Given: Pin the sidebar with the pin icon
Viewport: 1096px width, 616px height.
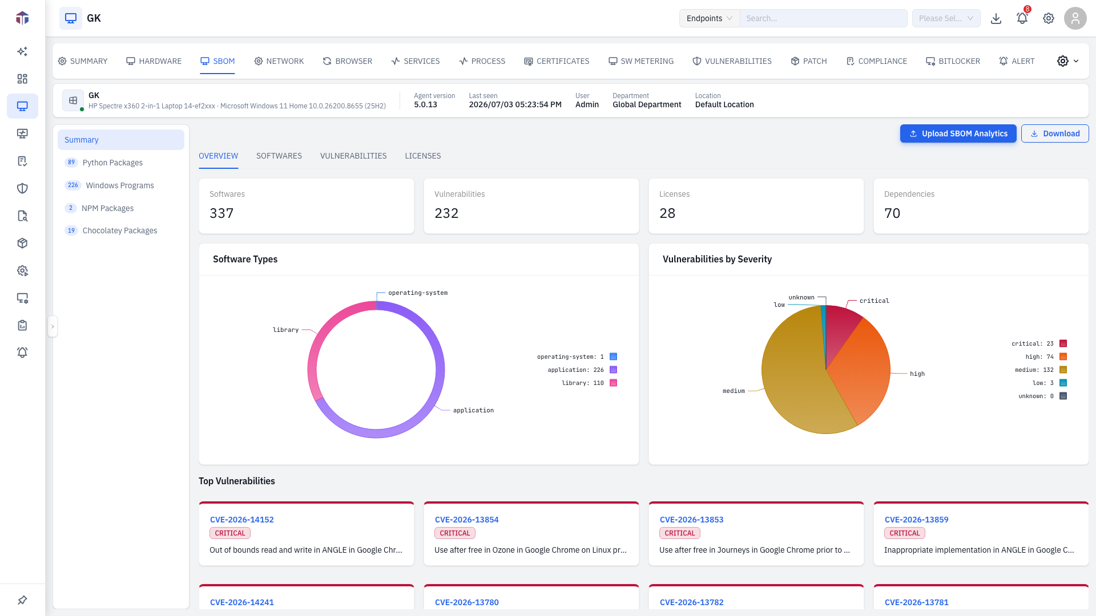Looking at the screenshot, I should click(22, 600).
